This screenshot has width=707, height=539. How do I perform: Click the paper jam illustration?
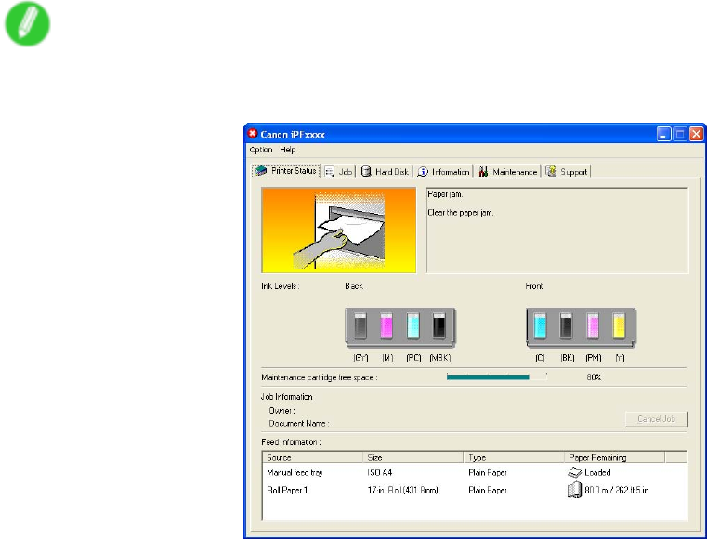(x=338, y=230)
